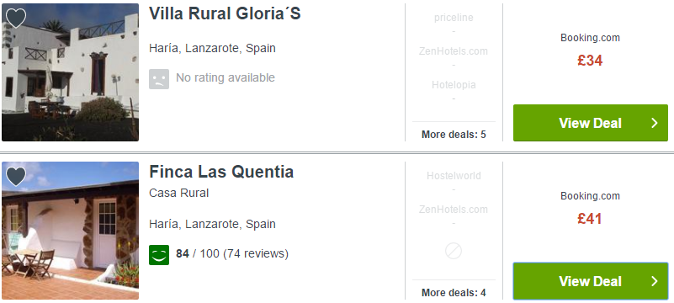Click Booking.com £34 price
The height and width of the screenshot is (303, 674).
590,60
